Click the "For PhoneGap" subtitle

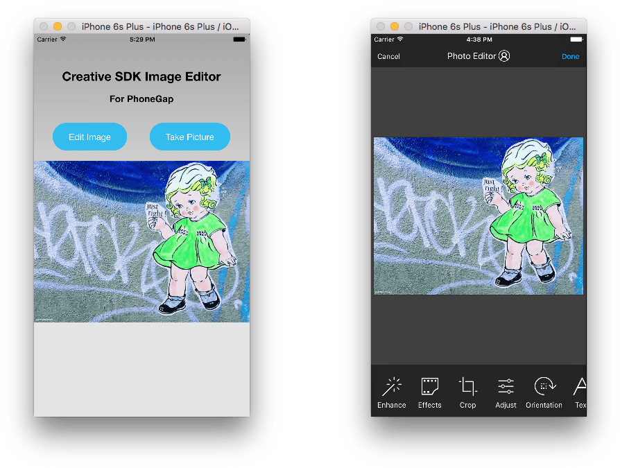pyautogui.click(x=141, y=99)
